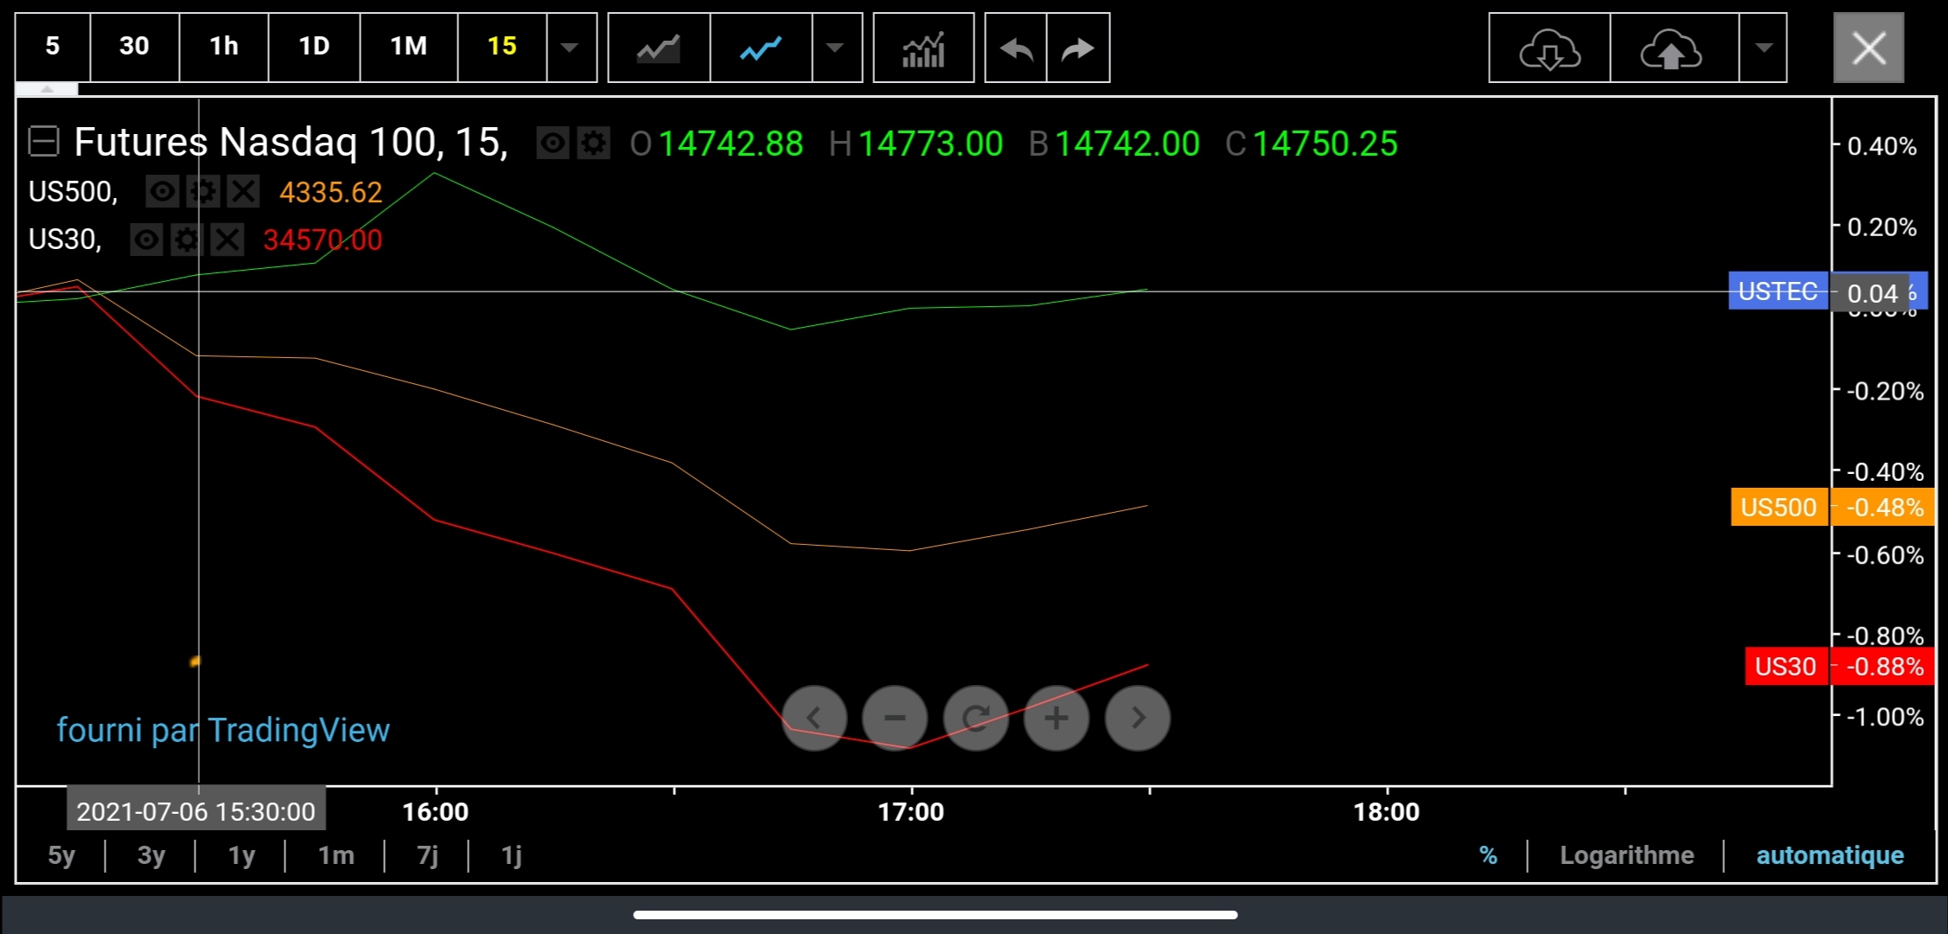Open US500 series settings gear

coord(202,191)
